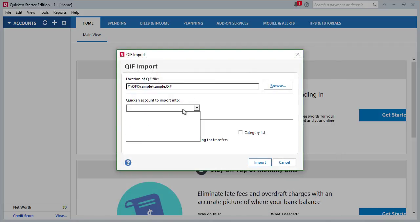This screenshot has height=222, width=420.
Task: Open the Tools menu
Action: coord(44,12)
